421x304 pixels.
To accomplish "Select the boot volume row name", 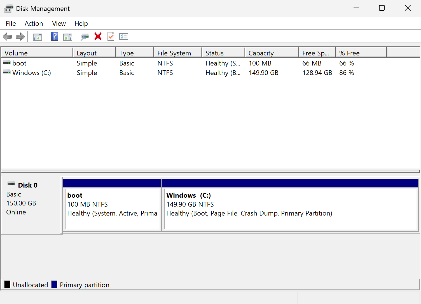I will [19, 63].
